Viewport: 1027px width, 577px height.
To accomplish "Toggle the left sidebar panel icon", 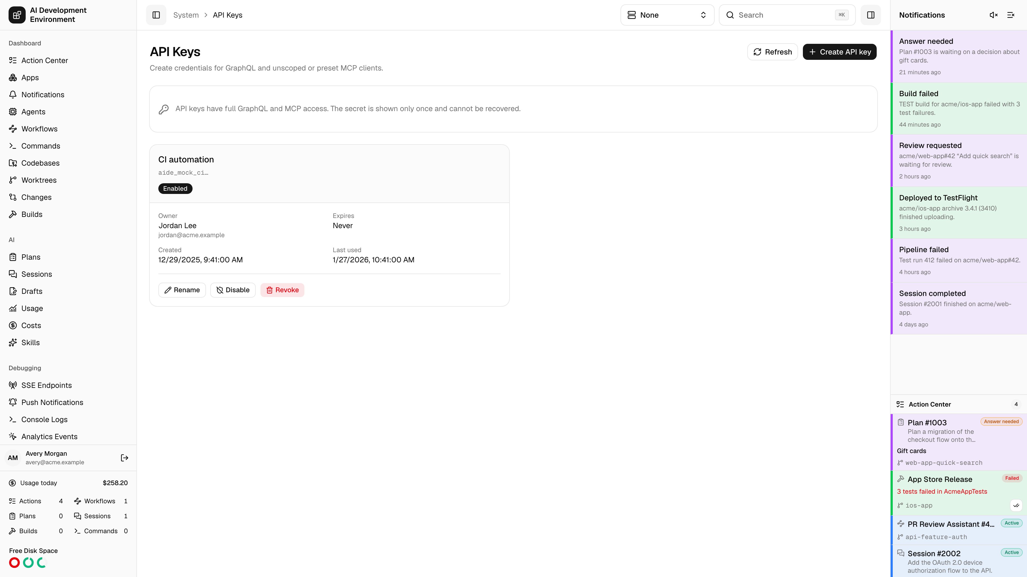I will [156, 15].
